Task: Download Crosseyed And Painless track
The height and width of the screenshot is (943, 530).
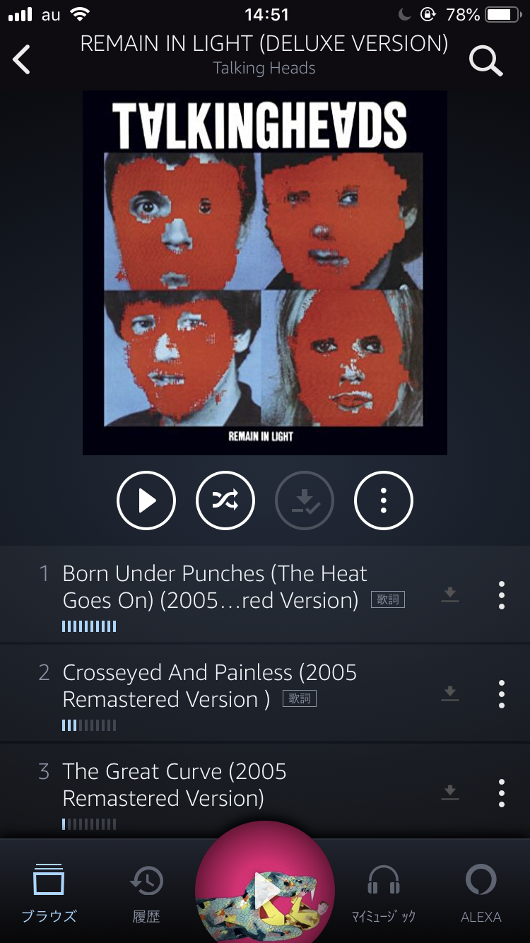Action: click(x=450, y=693)
